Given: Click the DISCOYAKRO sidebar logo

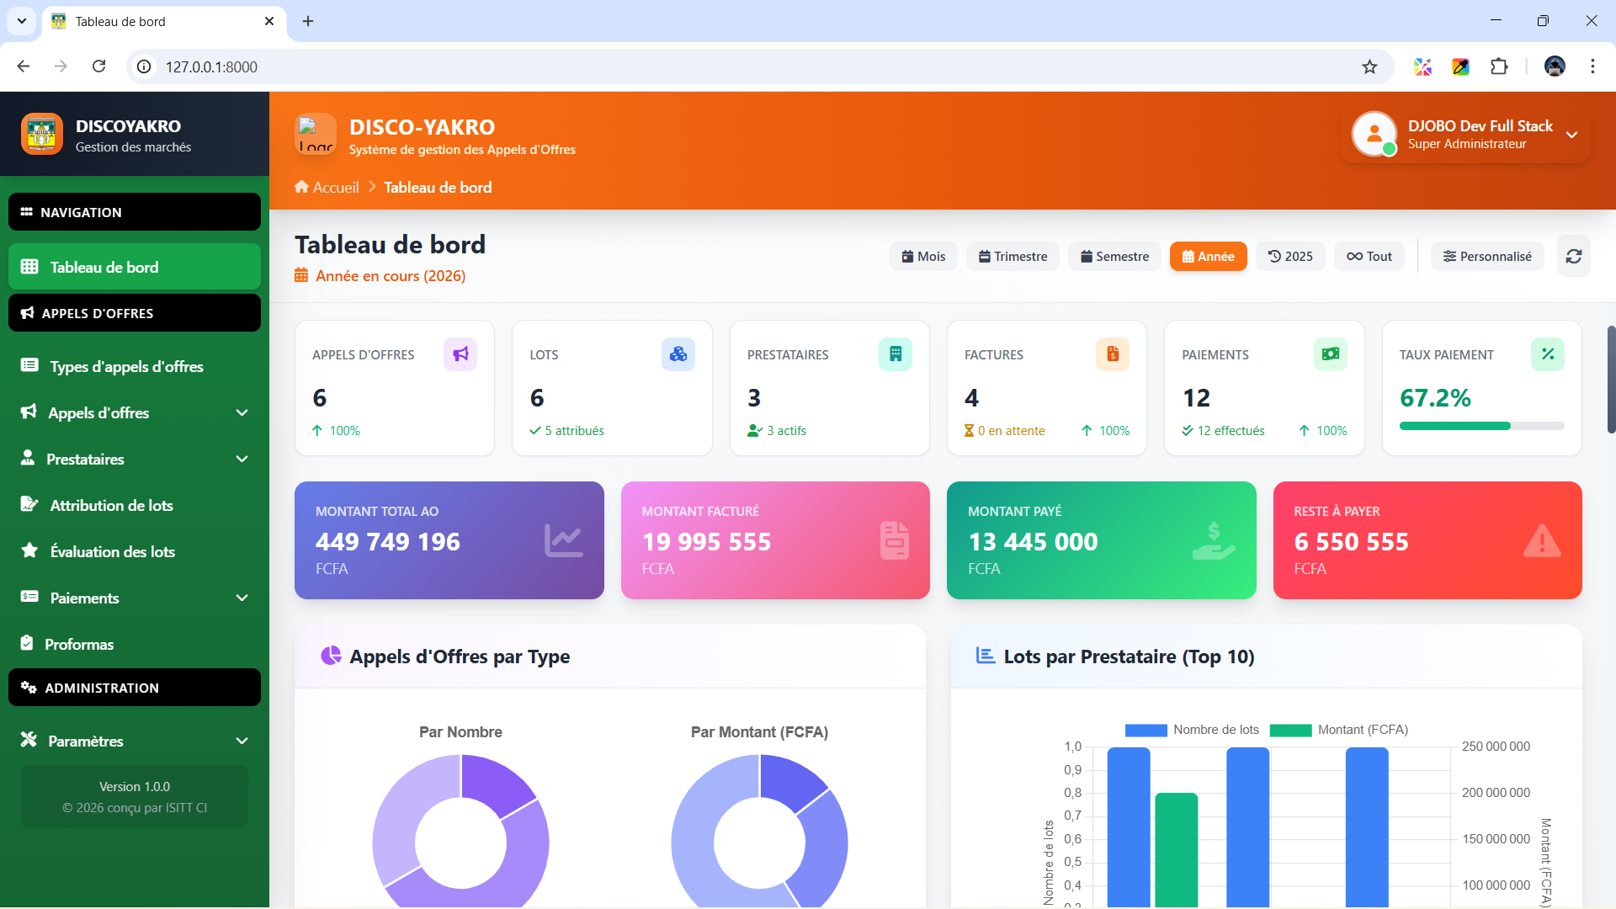Looking at the screenshot, I should coord(42,134).
